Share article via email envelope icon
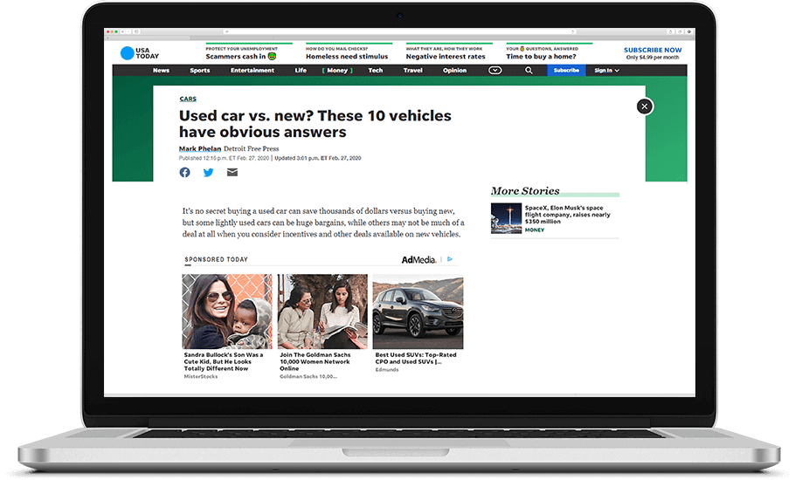 [232, 173]
